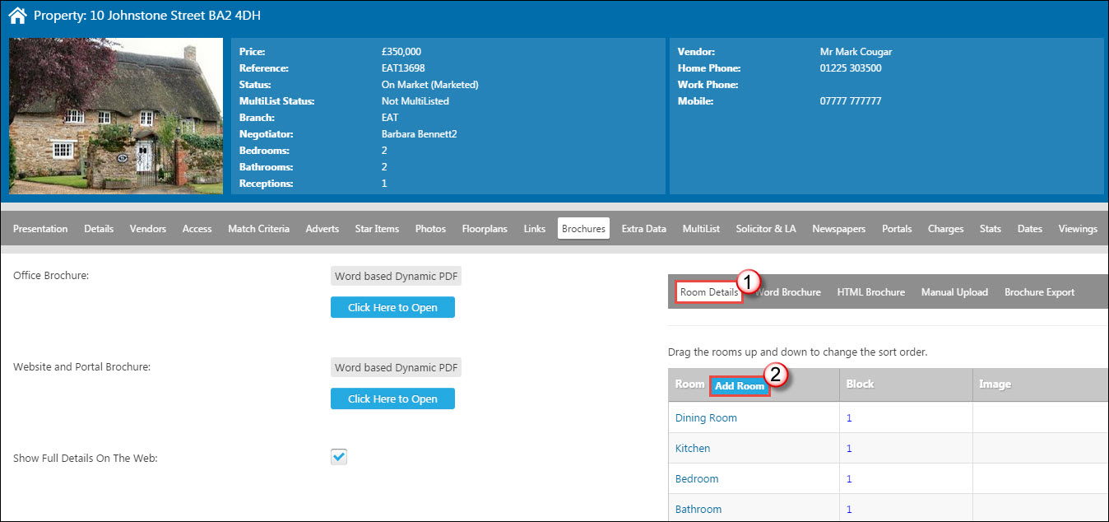Go to the Manual Upload sub-tab

pyautogui.click(x=954, y=292)
